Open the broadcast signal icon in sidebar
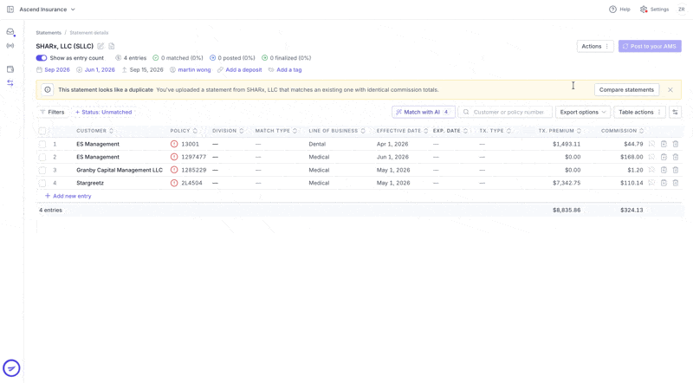693x383 pixels. 10,46
